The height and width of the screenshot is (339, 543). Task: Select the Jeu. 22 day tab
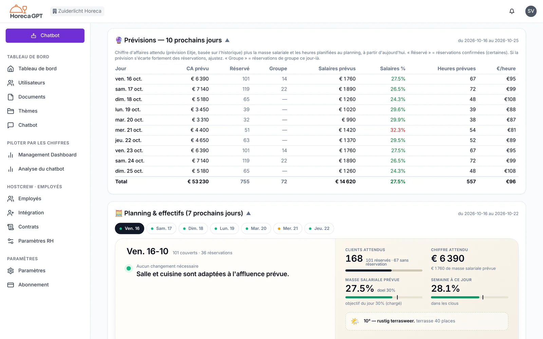[x=319, y=228]
